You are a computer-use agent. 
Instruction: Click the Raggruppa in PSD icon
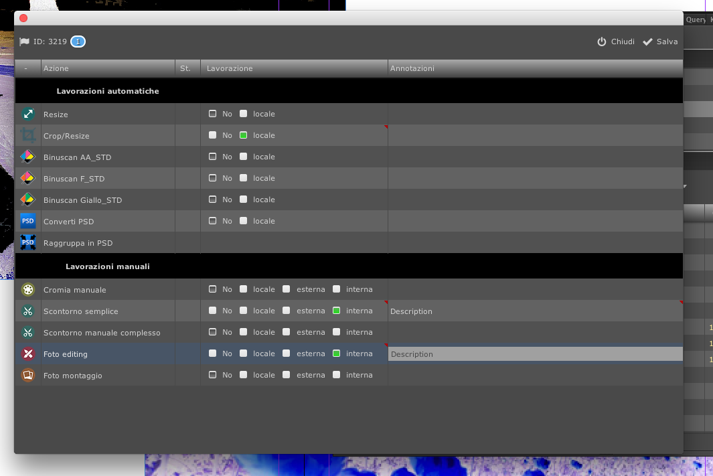click(27, 243)
